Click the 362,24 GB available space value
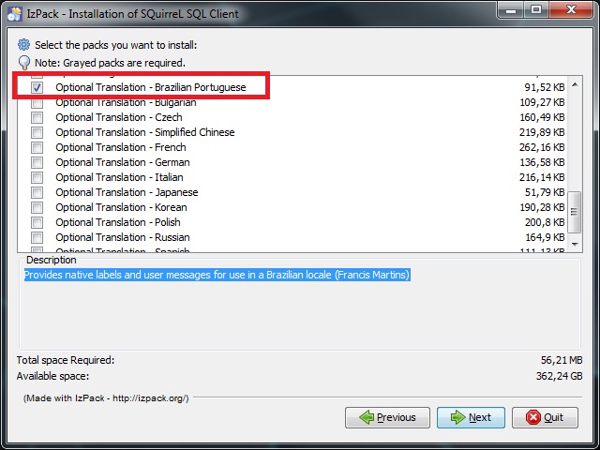The image size is (600, 450). [x=559, y=376]
